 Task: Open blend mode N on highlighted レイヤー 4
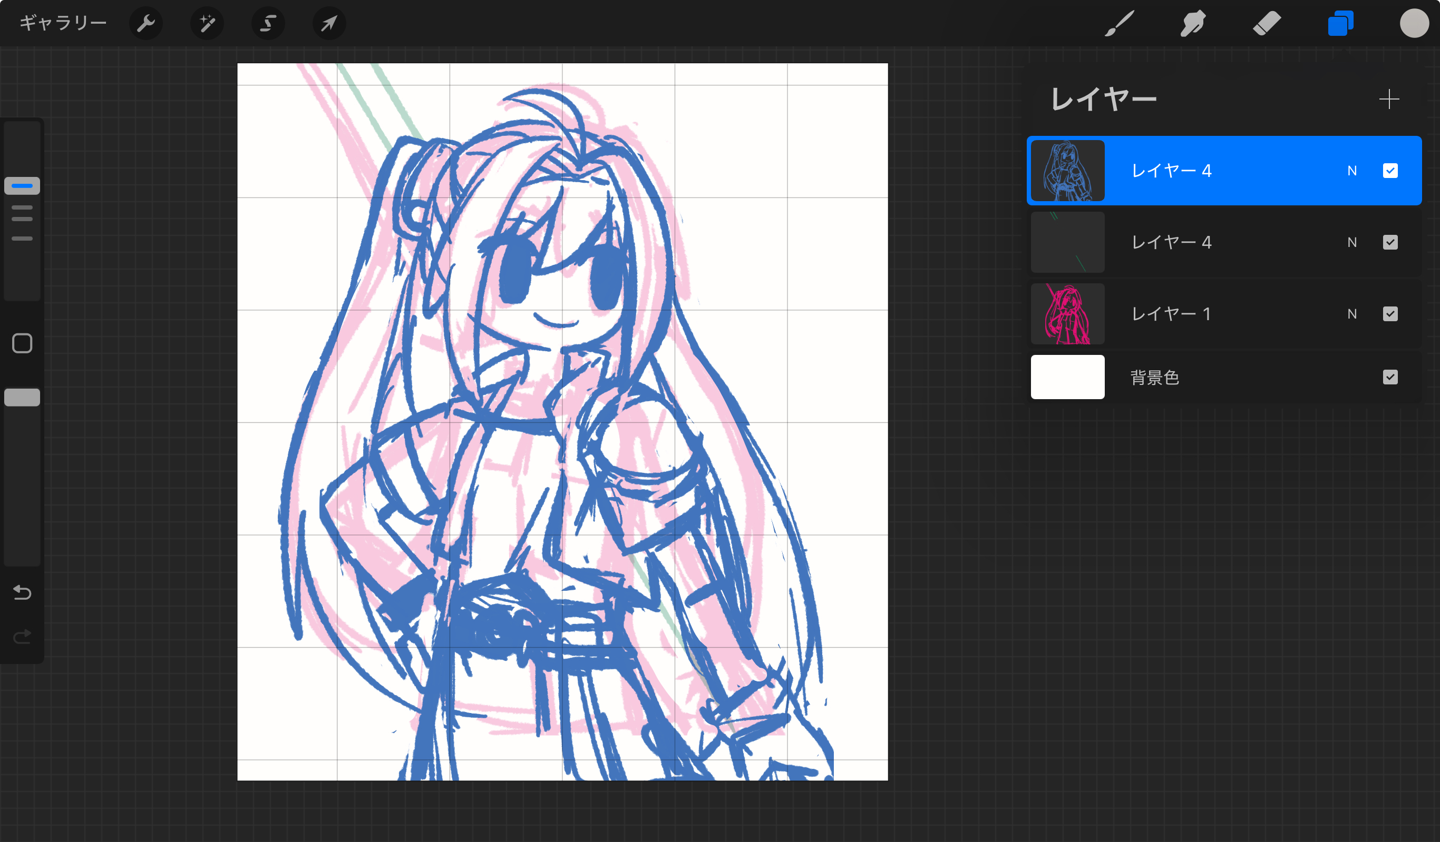(1351, 171)
